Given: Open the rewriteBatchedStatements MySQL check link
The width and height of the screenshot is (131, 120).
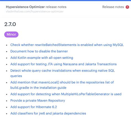Looking at the screenshot, I should click(67, 45).
